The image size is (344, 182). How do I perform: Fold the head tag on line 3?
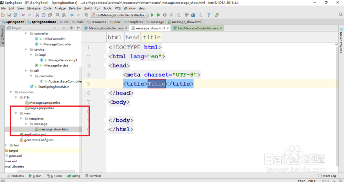click(106, 65)
